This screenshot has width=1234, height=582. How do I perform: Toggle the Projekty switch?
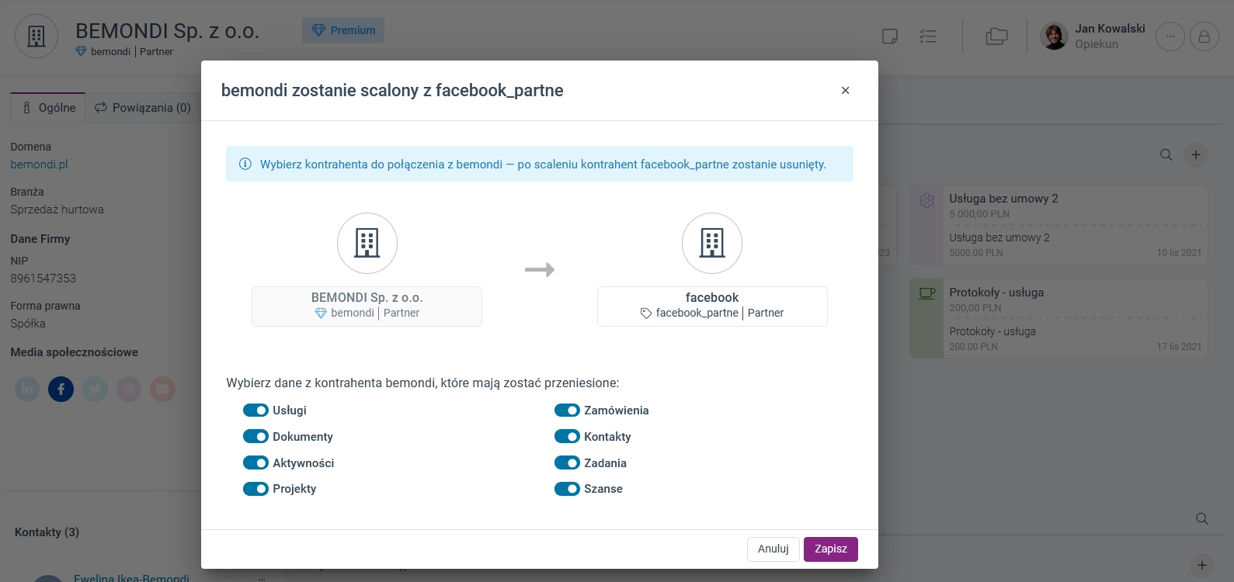pos(255,489)
